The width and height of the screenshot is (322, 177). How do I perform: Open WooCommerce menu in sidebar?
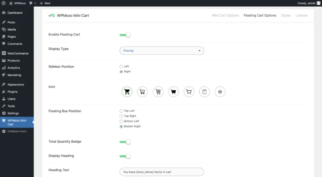click(x=17, y=53)
